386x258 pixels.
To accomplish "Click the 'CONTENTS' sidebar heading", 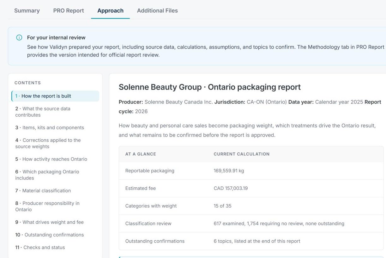I will pos(28,83).
